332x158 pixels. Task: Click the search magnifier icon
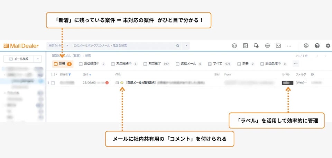tap(178, 46)
